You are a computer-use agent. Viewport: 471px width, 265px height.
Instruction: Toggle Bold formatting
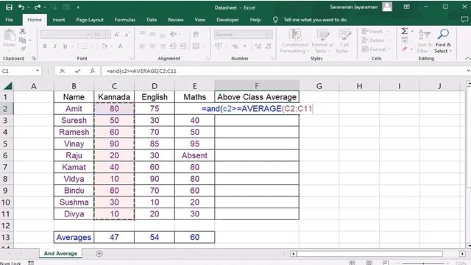[45, 46]
